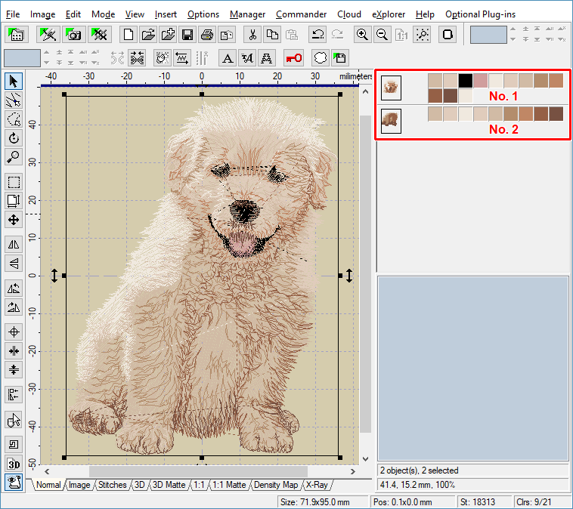Viewport: 573px width, 509px height.
Task: Open the Mode menu
Action: [103, 14]
